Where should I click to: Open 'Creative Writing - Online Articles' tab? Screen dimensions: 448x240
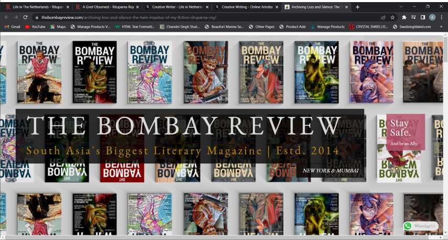[x=246, y=7]
